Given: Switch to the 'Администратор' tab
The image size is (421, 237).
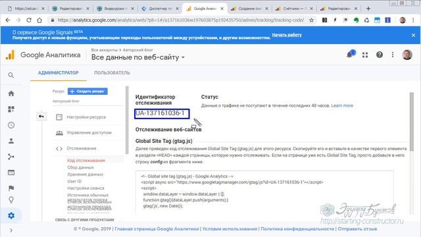Looking at the screenshot, I should coord(59,73).
